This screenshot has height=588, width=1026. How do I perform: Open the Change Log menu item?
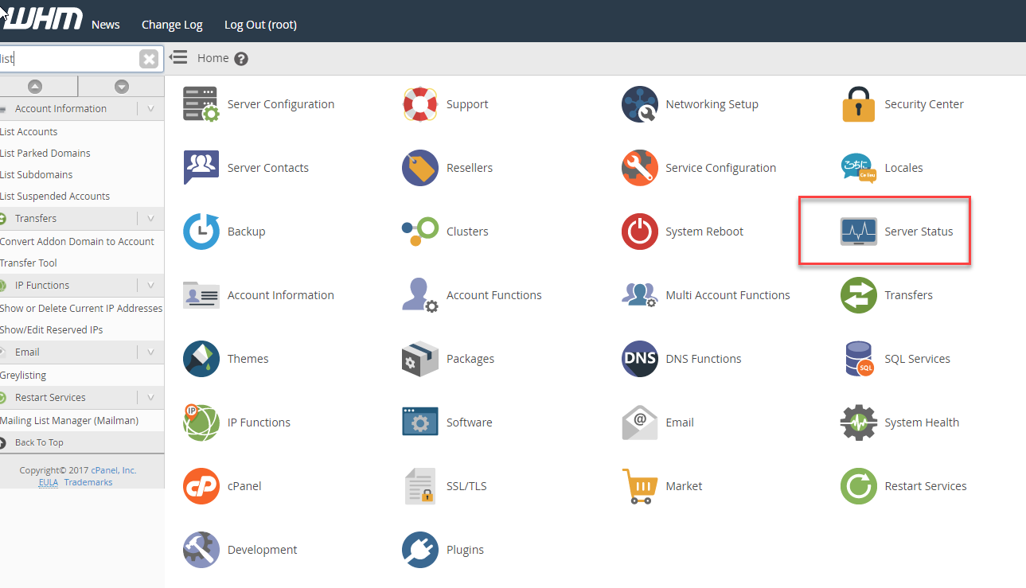172,25
